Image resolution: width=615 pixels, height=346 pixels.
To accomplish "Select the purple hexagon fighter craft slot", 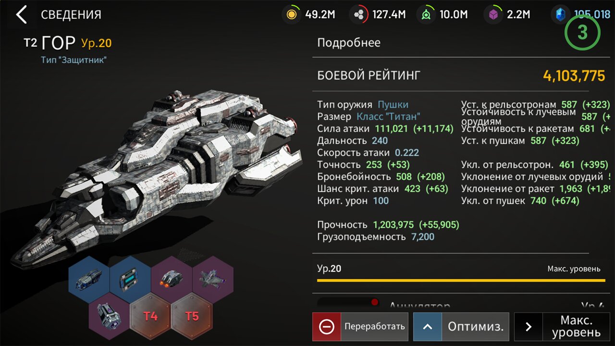I will [x=213, y=279].
